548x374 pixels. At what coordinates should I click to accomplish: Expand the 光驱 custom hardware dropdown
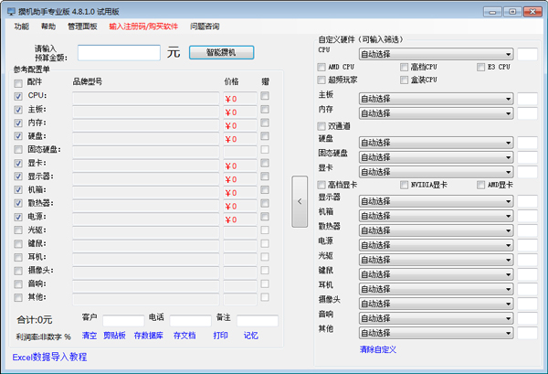click(x=437, y=260)
